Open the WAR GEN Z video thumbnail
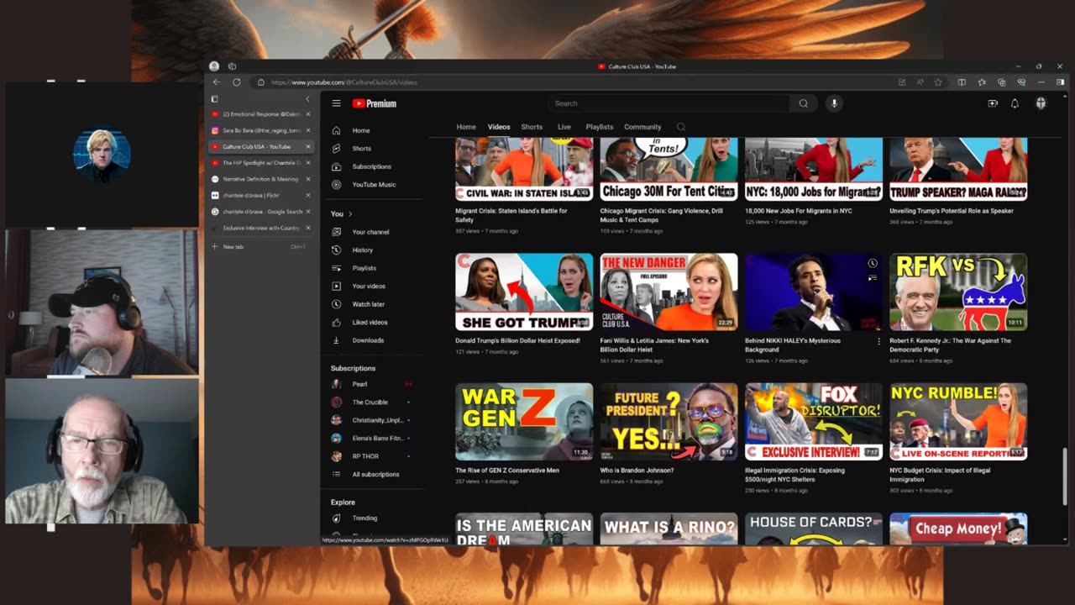This screenshot has width=1075, height=605. point(524,422)
